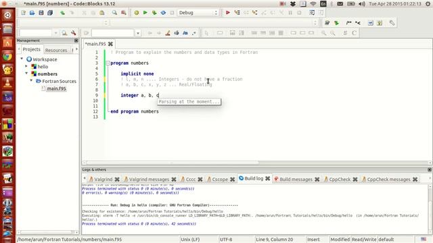The height and width of the screenshot is (243, 433).
Task: Toggle highlight with the red marker icon
Action: tap(168, 33)
